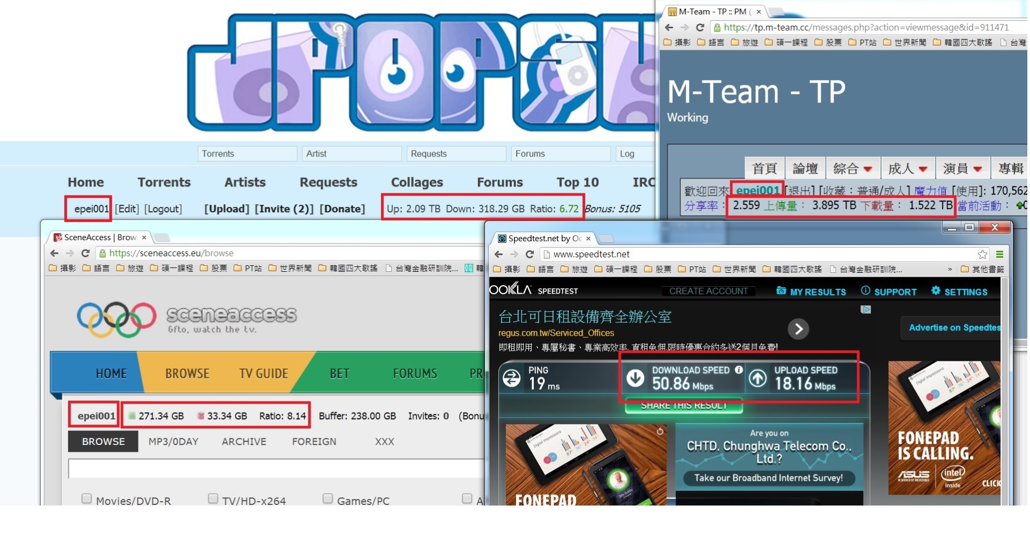Click the SceneAccess torrent search box

[x=276, y=468]
